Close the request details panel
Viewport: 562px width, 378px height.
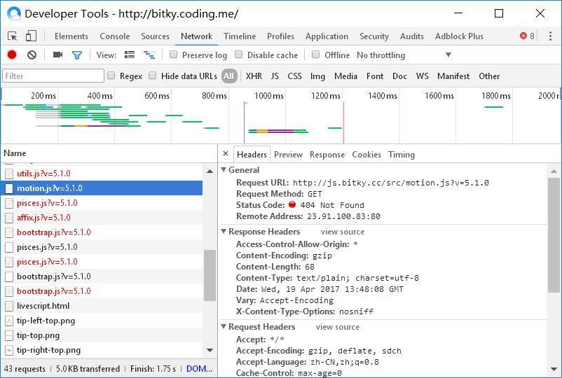click(226, 153)
